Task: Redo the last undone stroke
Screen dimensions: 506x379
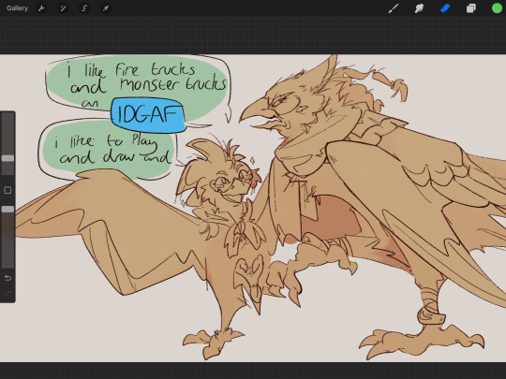Action: point(7,293)
